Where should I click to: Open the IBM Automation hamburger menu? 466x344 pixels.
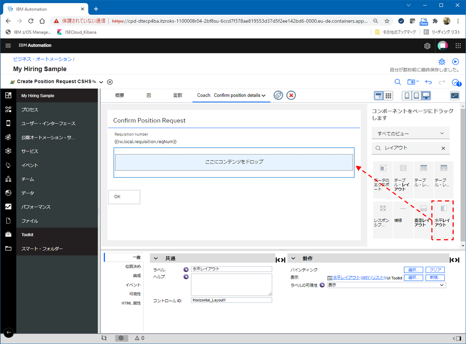[x=8, y=46]
